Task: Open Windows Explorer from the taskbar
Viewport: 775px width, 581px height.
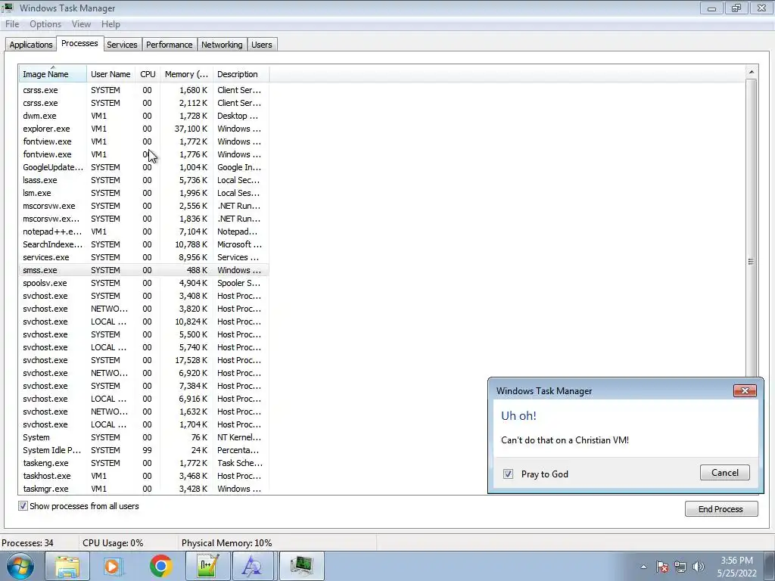Action: coord(67,566)
